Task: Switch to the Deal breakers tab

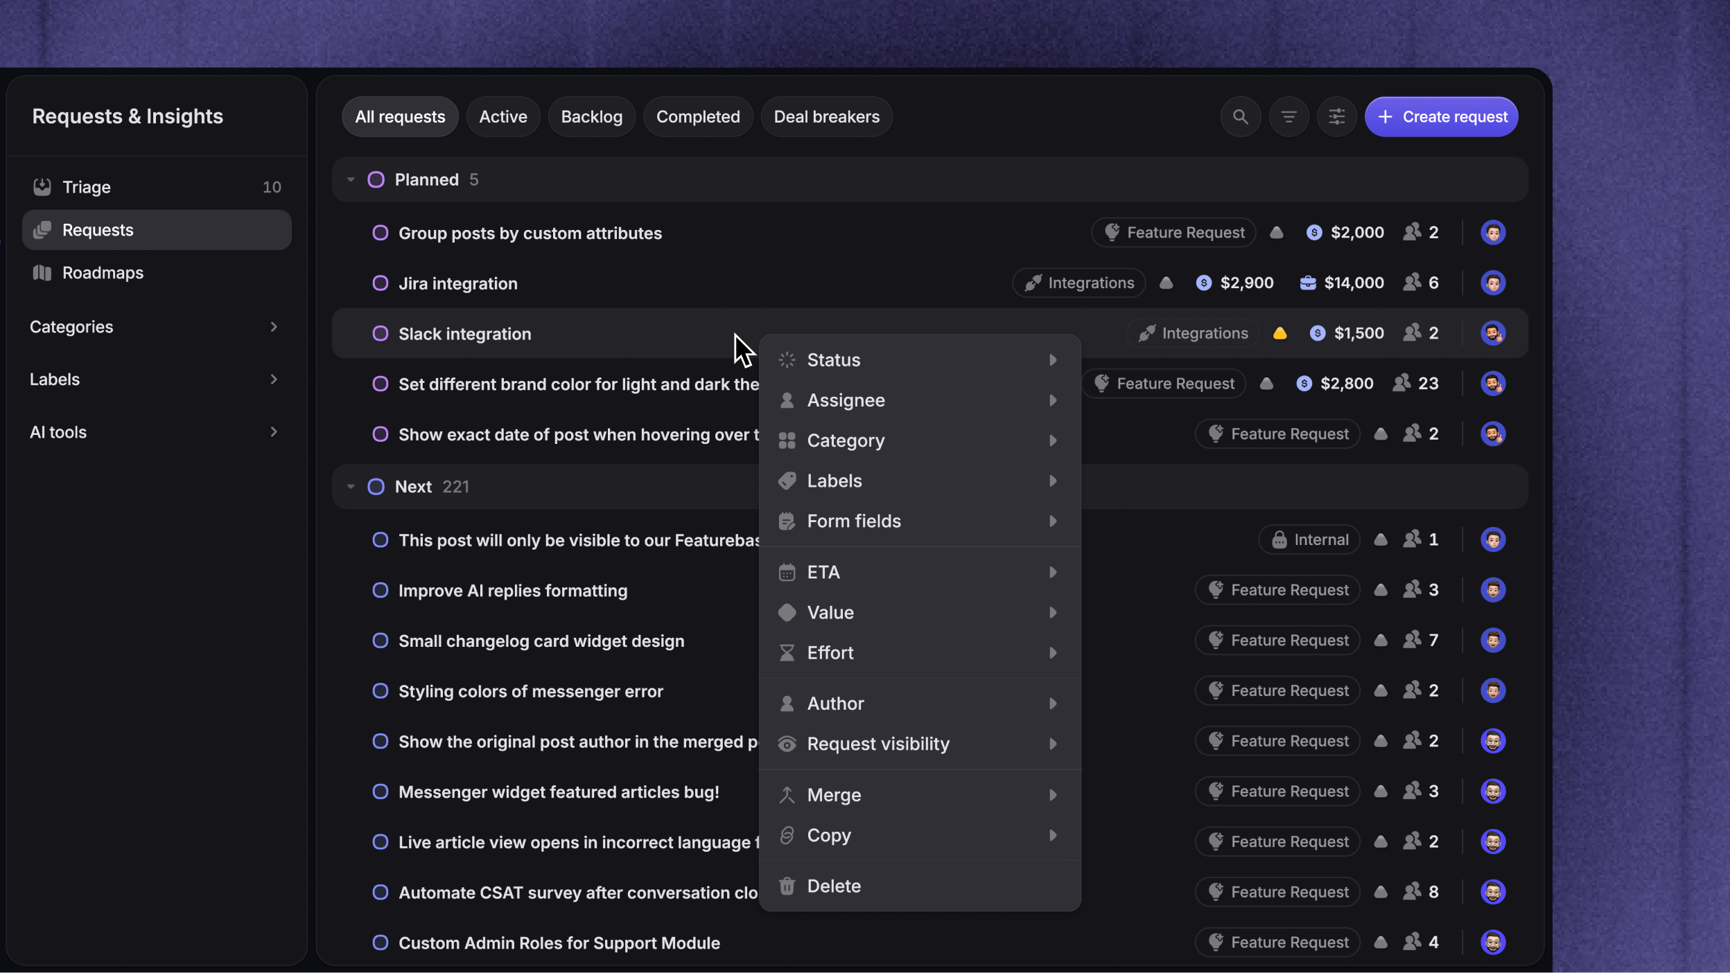Action: click(x=826, y=116)
